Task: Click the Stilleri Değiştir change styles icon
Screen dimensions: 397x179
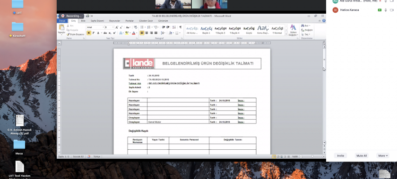Action: tap(293, 30)
